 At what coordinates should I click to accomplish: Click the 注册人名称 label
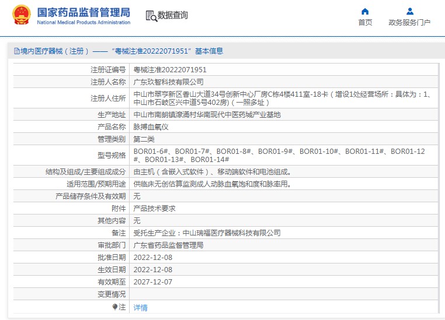108,82
